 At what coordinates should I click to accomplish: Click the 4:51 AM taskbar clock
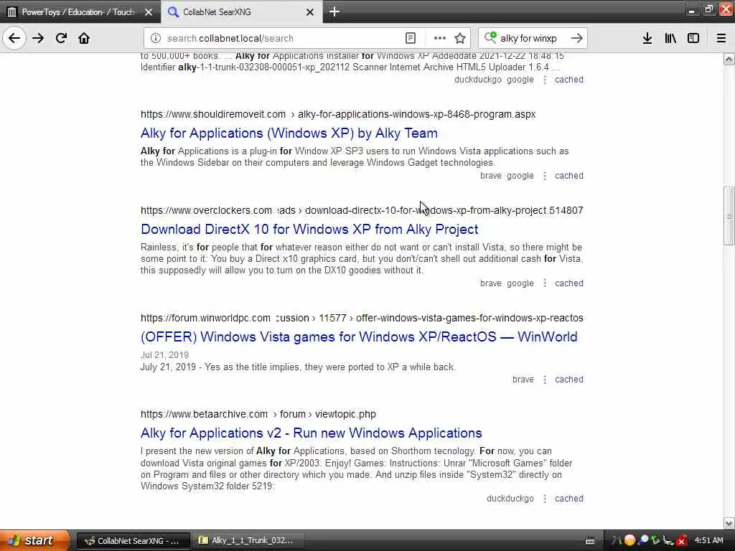click(x=708, y=541)
